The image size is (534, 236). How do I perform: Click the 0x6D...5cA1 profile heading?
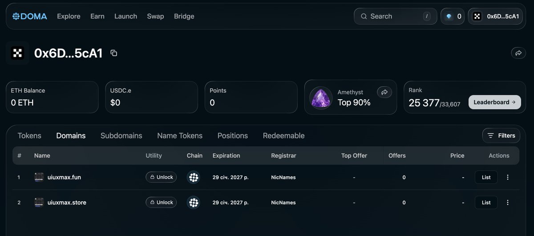(69, 53)
